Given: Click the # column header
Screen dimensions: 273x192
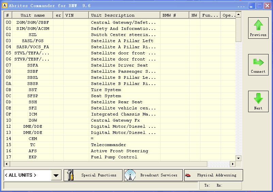Looking at the screenshot, I should coord(8,15).
